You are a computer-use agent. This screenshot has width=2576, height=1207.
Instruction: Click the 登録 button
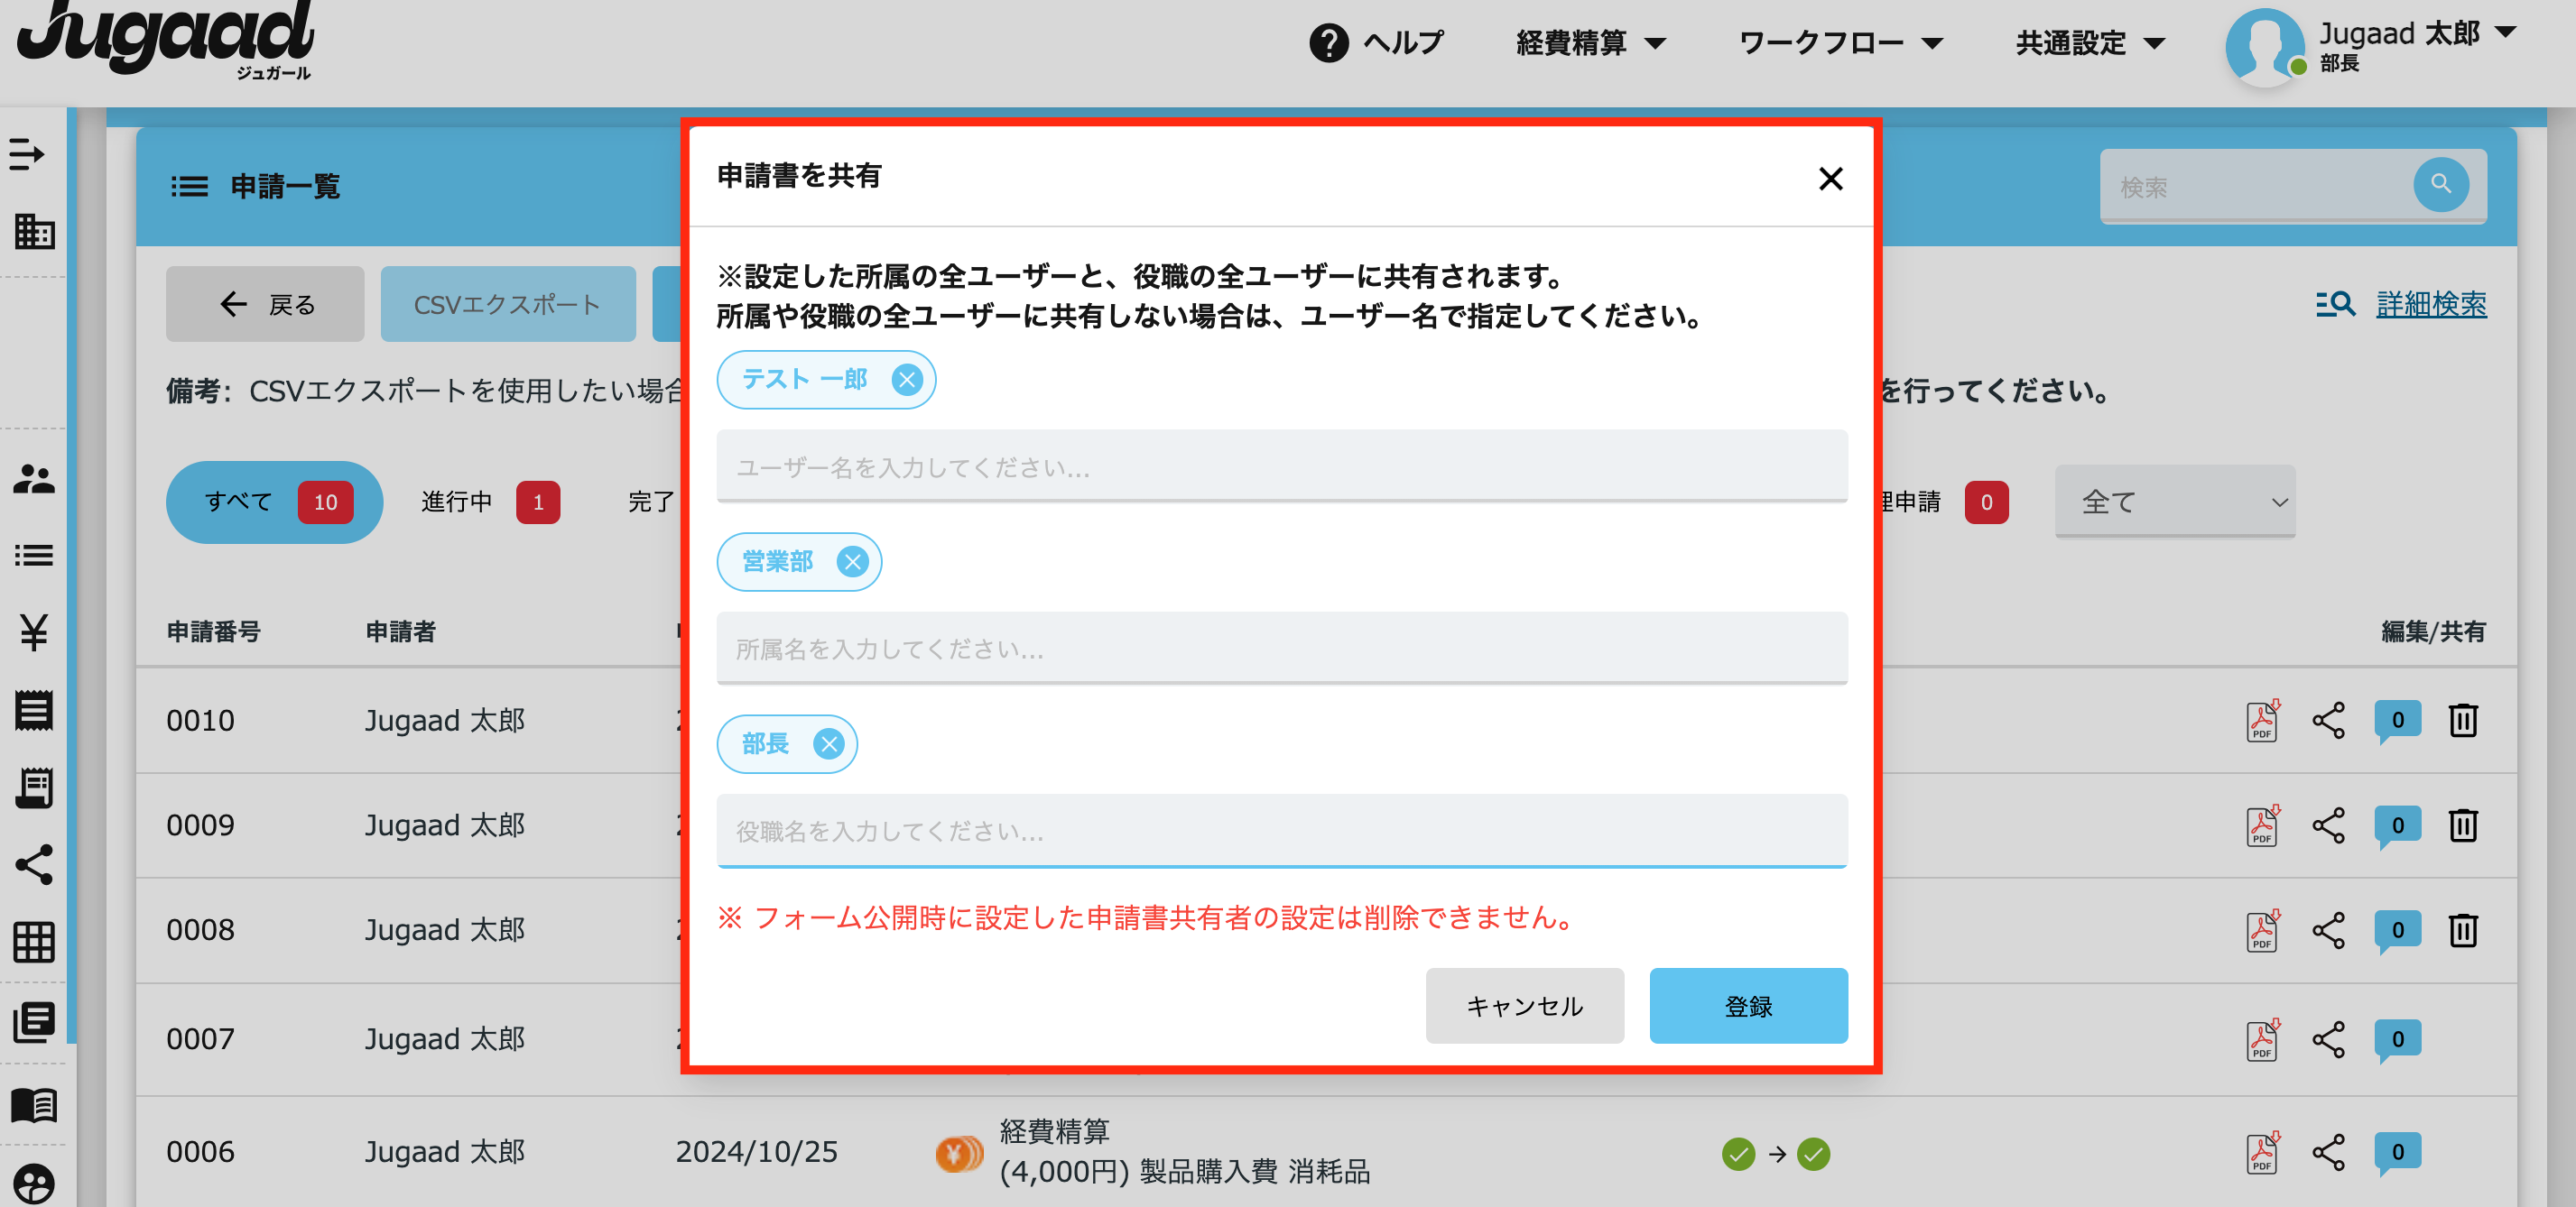[x=1748, y=1005]
